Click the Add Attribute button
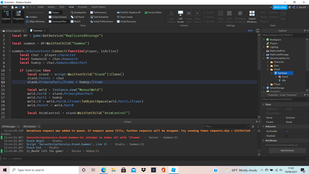Screen dimensions: 309x174 pyautogui.click(x=287, y=151)
